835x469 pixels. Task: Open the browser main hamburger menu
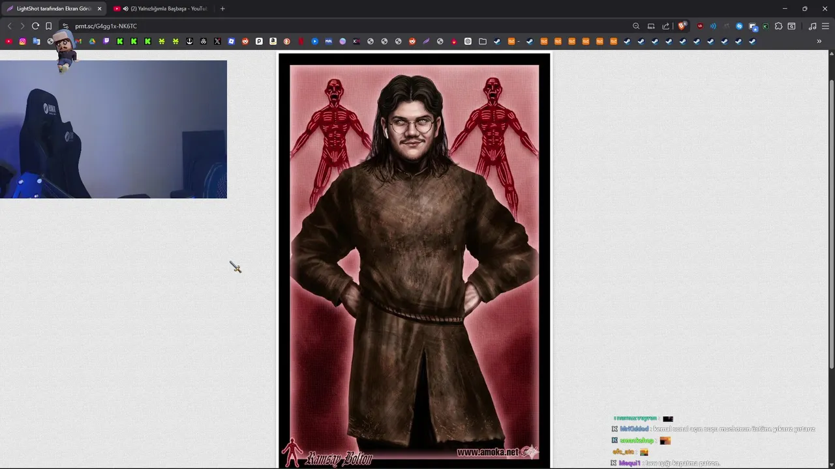tap(825, 26)
